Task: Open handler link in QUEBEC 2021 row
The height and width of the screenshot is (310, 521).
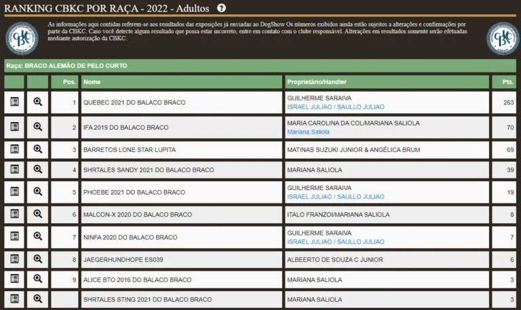Action: pyautogui.click(x=336, y=107)
